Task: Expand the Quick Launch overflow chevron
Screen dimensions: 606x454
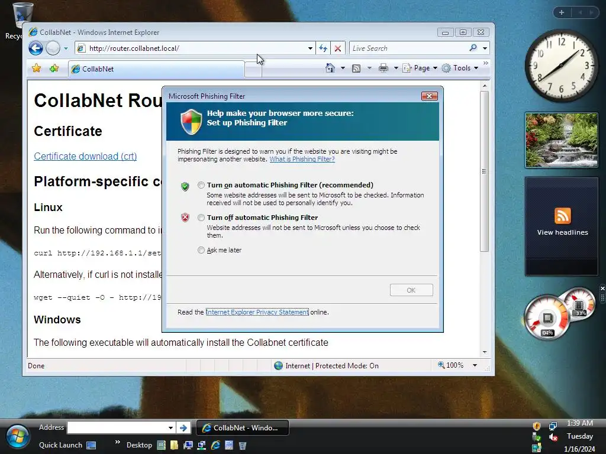Action: click(118, 442)
